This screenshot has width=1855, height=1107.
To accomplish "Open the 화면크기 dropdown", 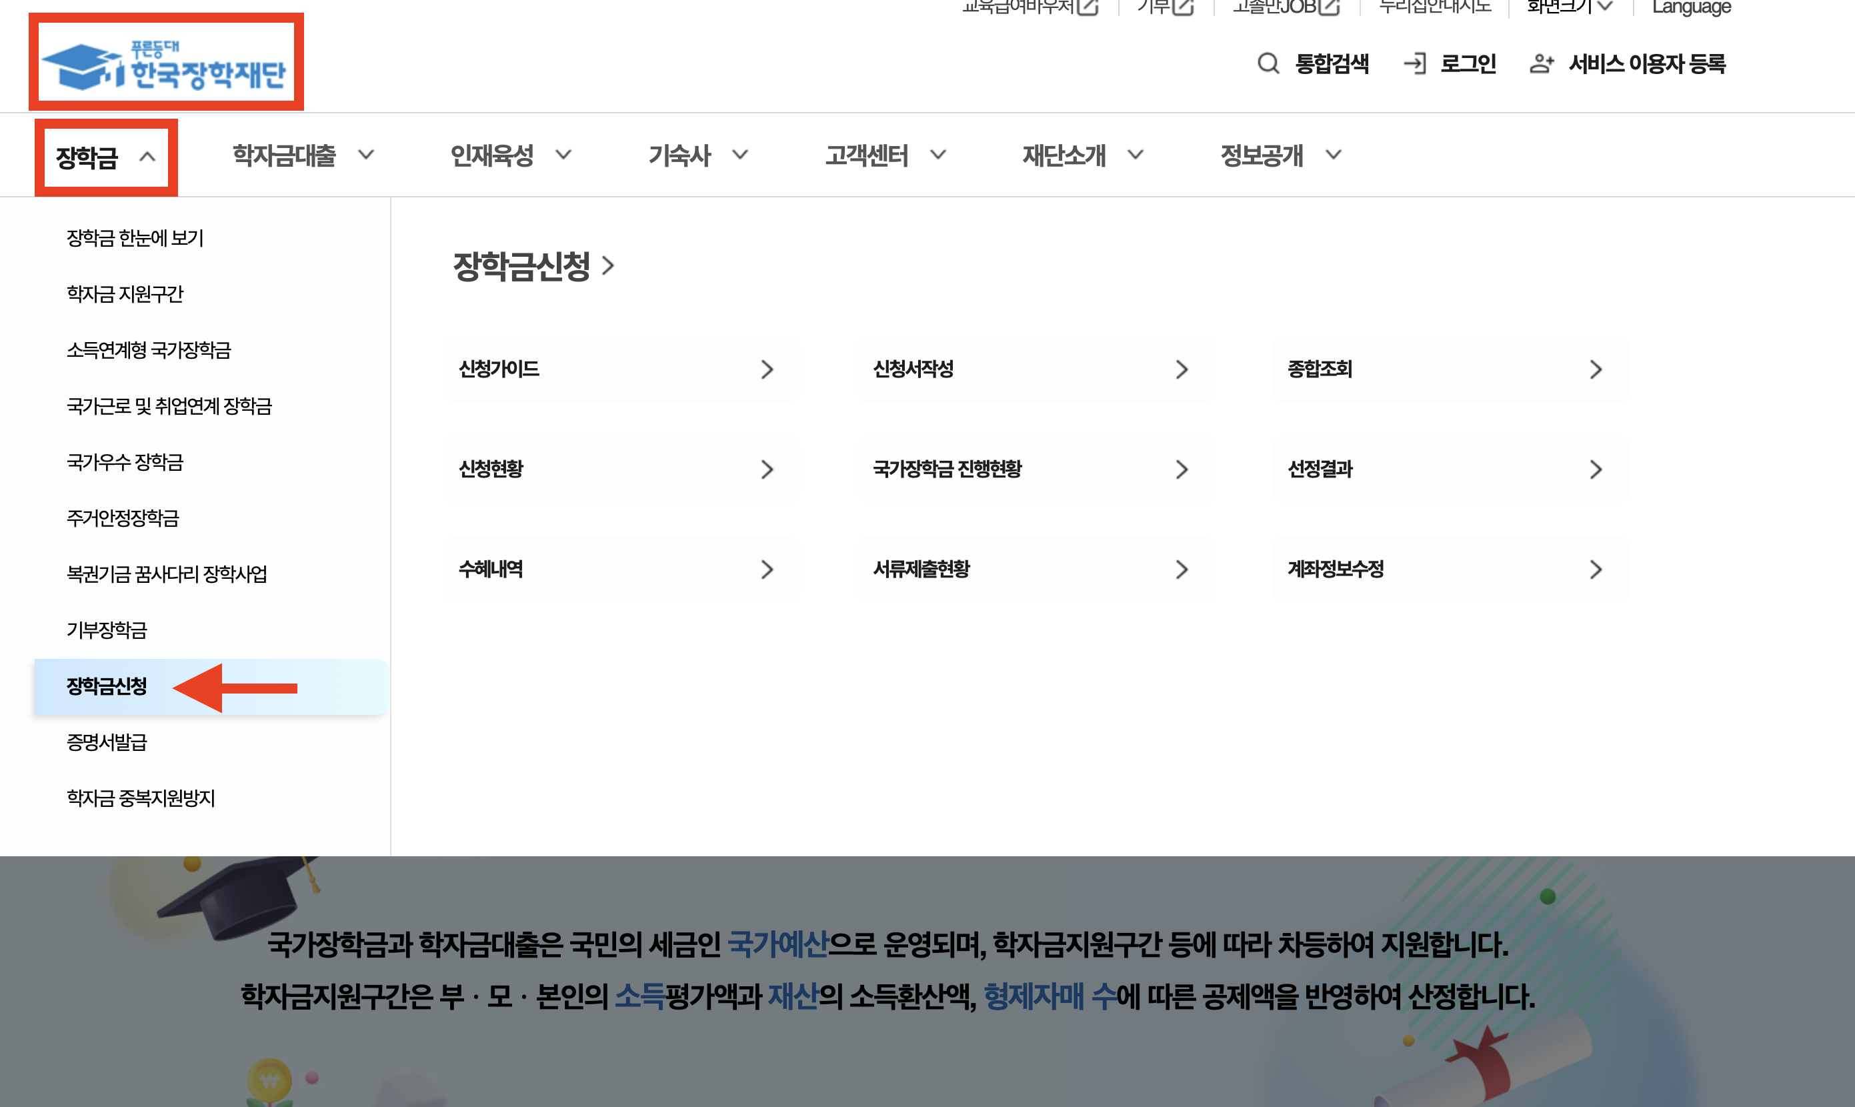I will [1570, 7].
